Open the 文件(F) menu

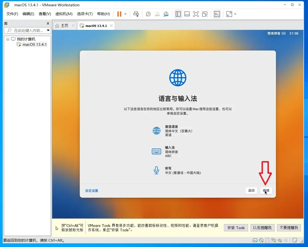point(12,14)
